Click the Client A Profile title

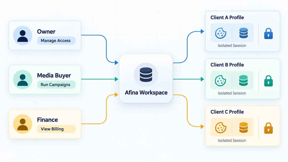(227, 17)
